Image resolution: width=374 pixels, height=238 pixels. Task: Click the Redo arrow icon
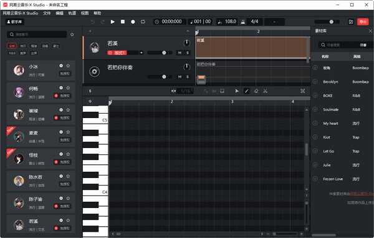(x=103, y=22)
